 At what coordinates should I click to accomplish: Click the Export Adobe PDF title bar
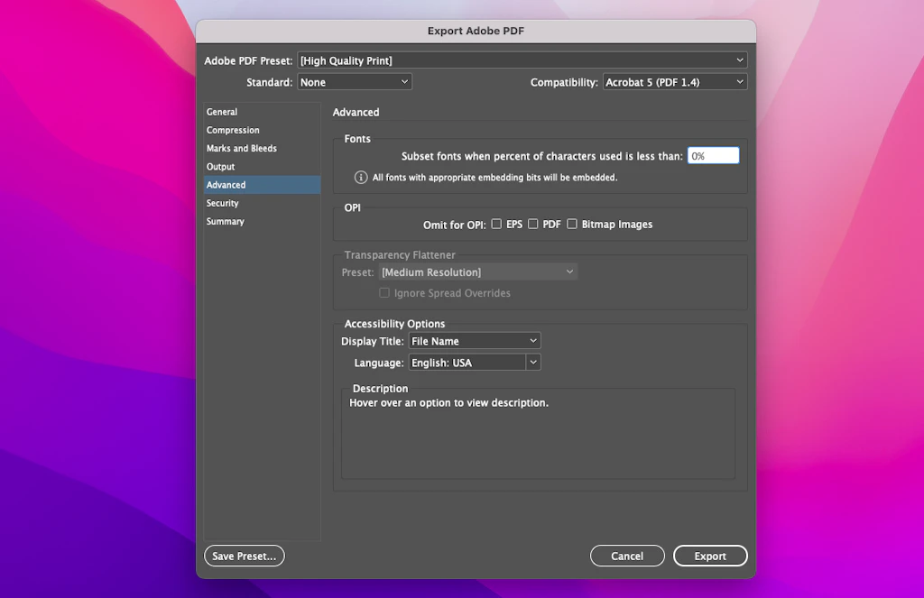tap(476, 32)
